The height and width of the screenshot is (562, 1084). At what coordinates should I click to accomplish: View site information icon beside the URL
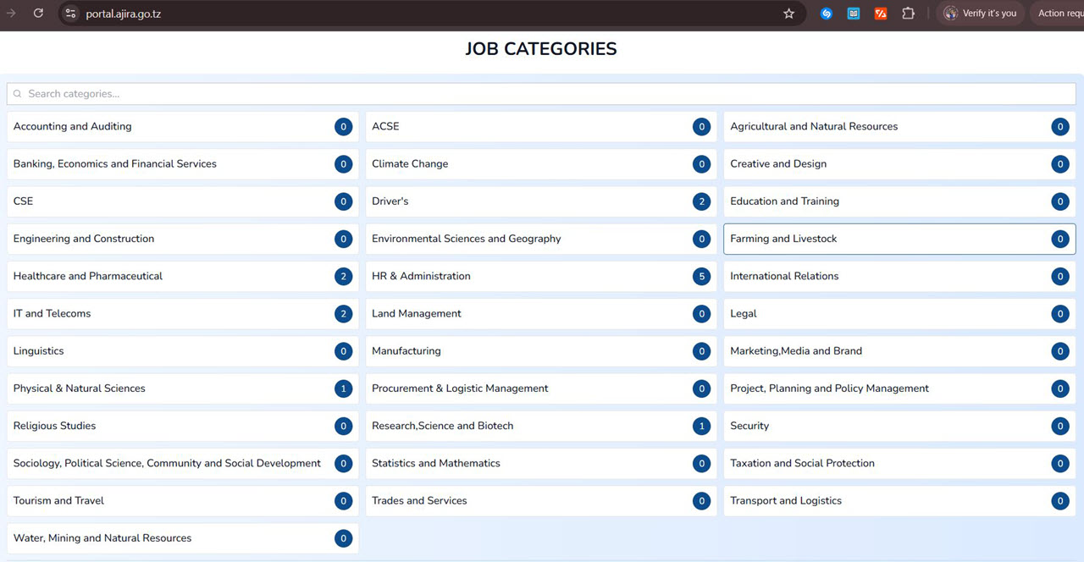click(x=71, y=14)
